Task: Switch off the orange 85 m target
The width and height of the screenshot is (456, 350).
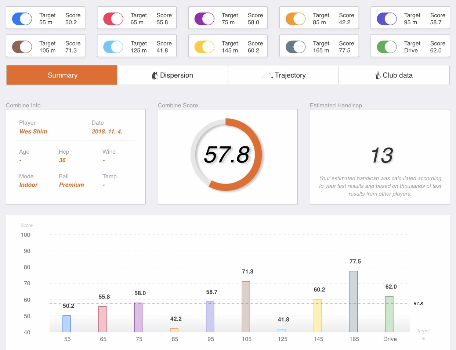Action: tap(296, 19)
